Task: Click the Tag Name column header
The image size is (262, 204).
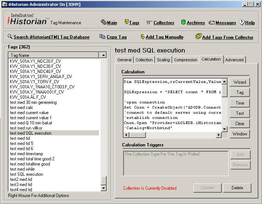Action: pos(53,55)
